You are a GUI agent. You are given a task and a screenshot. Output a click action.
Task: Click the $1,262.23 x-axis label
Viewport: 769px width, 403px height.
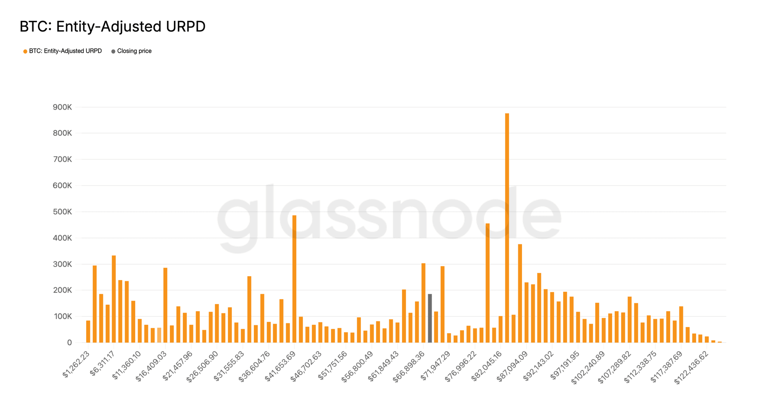77,364
